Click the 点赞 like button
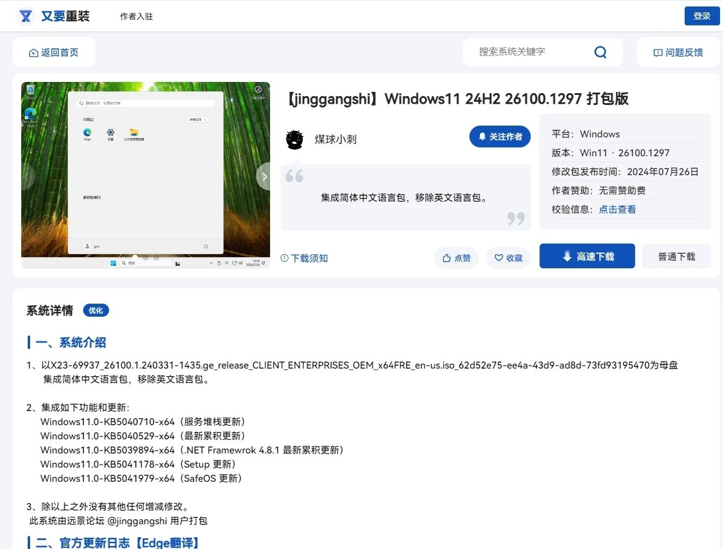Screen dimensions: 723x549 tap(456, 258)
